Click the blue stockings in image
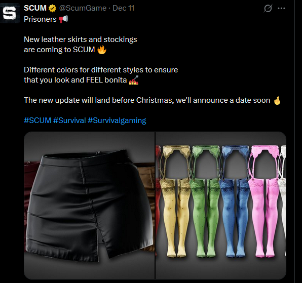The image size is (302, 283). [235, 201]
